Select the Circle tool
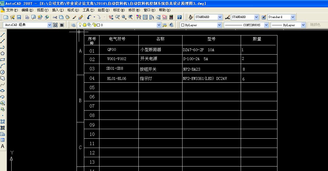 (3, 73)
